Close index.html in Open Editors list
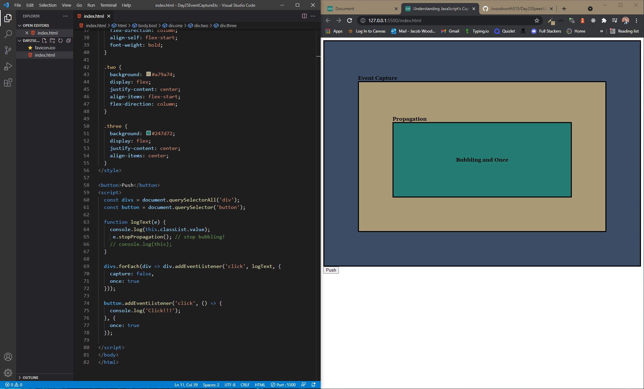The image size is (644, 389). pyautogui.click(x=27, y=33)
